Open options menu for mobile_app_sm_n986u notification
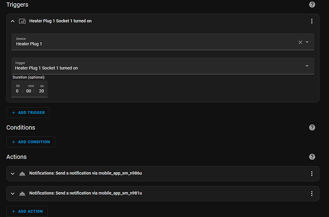The width and height of the screenshot is (329, 217). [312, 174]
